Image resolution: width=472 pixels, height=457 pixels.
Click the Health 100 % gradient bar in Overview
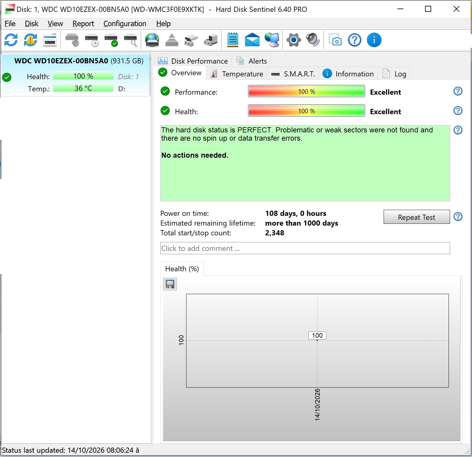[307, 111]
